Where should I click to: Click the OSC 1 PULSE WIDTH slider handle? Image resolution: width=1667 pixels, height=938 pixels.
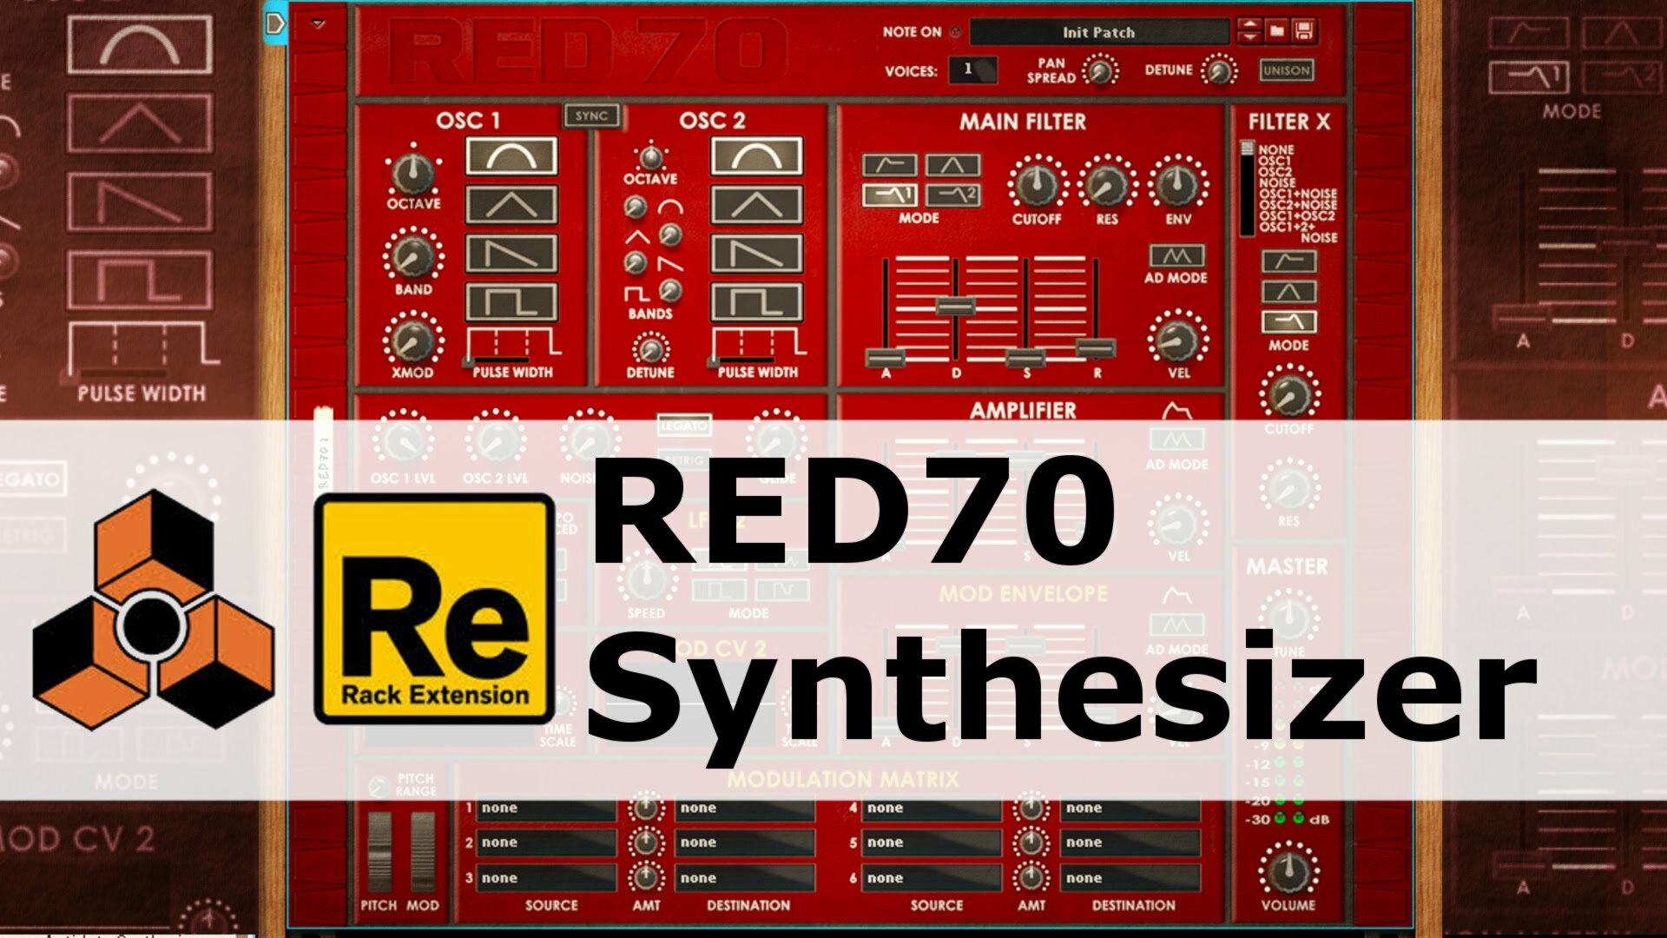[x=468, y=361]
